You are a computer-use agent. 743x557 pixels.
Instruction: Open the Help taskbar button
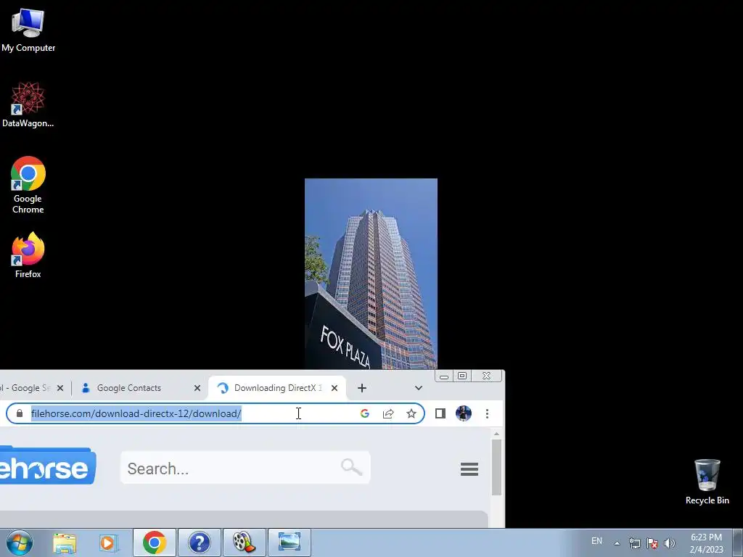(200, 542)
